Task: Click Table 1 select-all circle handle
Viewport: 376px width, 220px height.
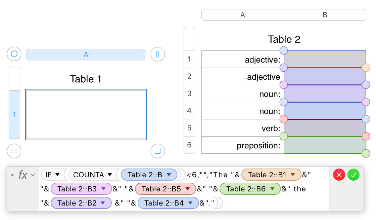Action: [x=14, y=54]
